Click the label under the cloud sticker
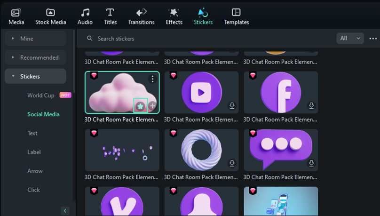Image resolution: width=380 pixels, height=216 pixels. [121, 120]
